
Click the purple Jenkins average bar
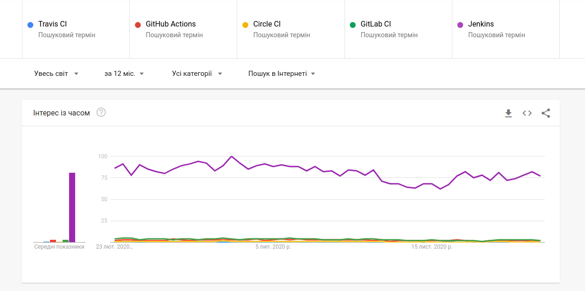pyautogui.click(x=72, y=207)
